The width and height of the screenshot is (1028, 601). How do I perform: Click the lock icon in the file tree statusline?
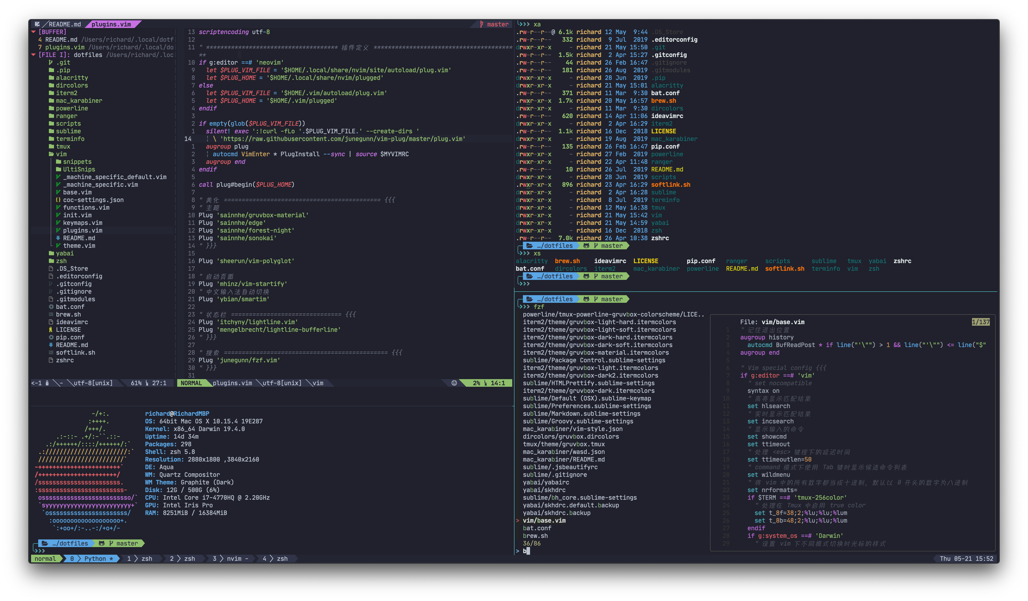[47, 383]
